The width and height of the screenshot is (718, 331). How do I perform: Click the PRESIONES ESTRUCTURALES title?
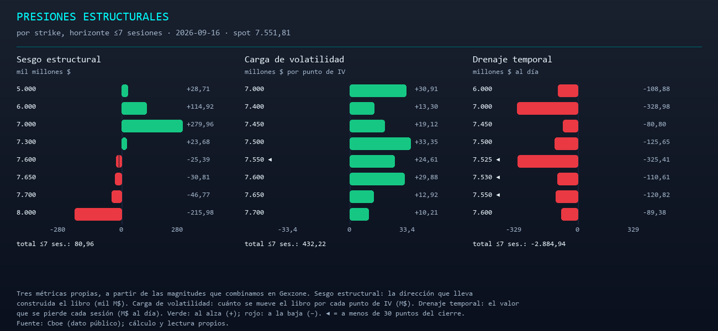tap(93, 17)
